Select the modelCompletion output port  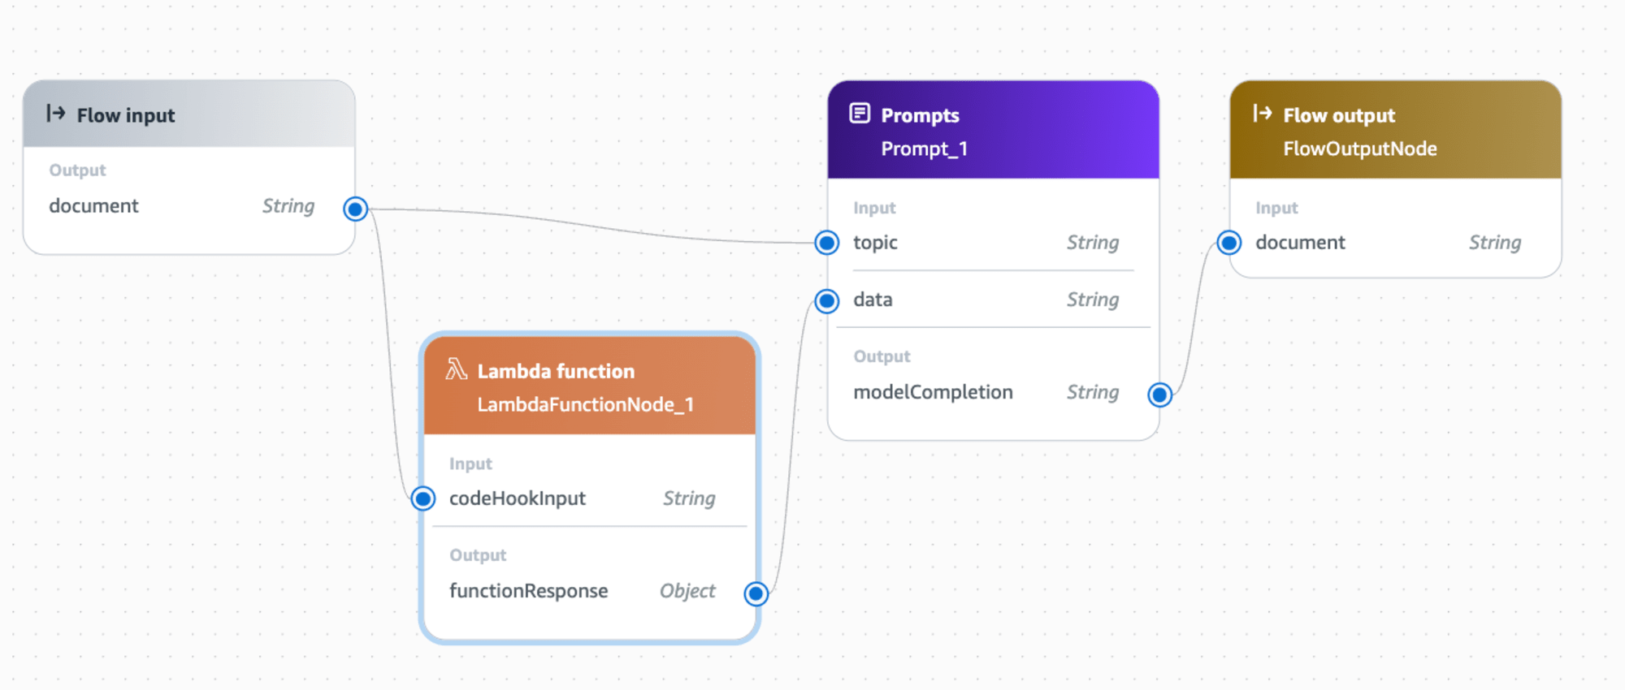point(1159,395)
